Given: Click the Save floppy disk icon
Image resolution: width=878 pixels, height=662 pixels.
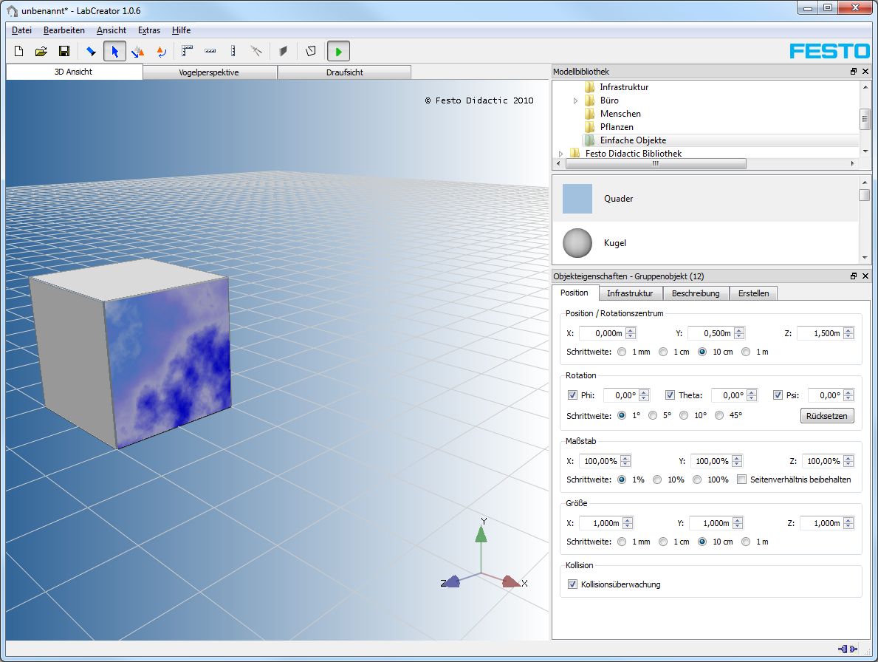Looking at the screenshot, I should point(64,51).
